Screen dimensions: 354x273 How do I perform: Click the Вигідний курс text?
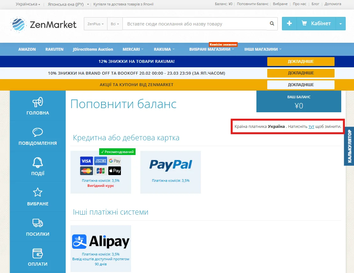point(101,186)
